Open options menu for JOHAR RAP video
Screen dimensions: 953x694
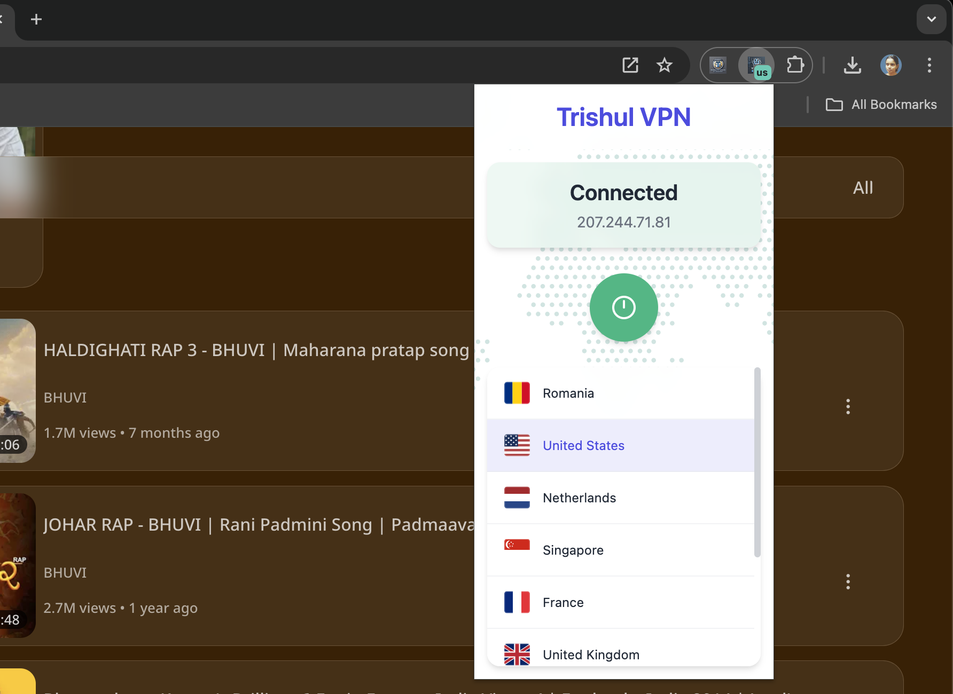click(848, 581)
